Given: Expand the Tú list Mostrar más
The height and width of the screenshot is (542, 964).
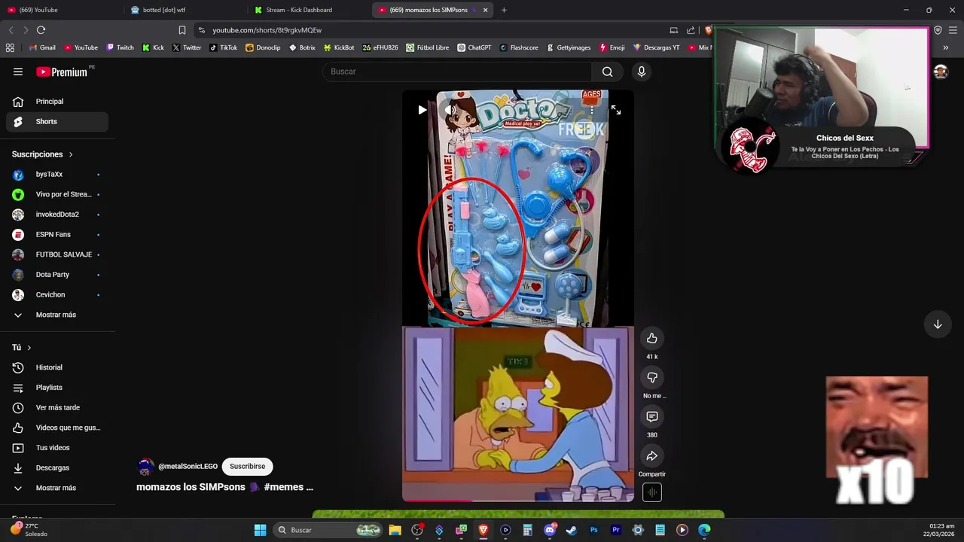Looking at the screenshot, I should [x=57, y=488].
